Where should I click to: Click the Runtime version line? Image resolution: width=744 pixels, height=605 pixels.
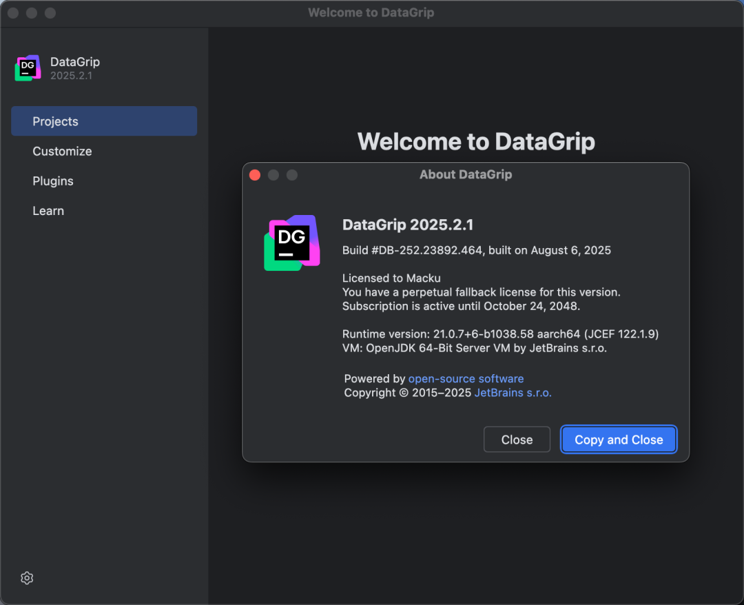(501, 334)
